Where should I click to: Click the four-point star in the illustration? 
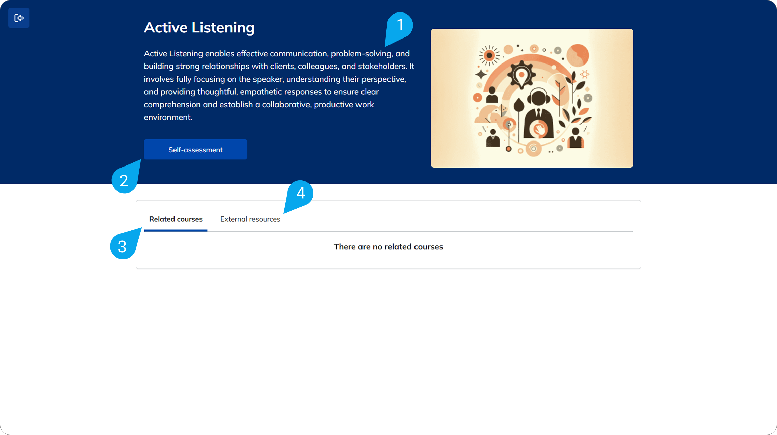[x=481, y=75]
